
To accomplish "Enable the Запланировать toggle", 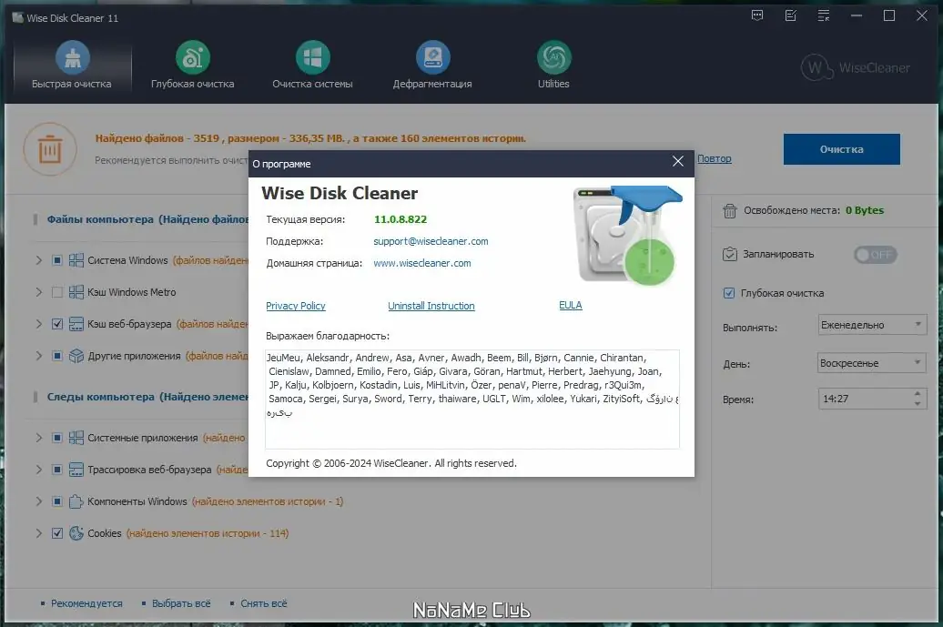I will coord(875,255).
